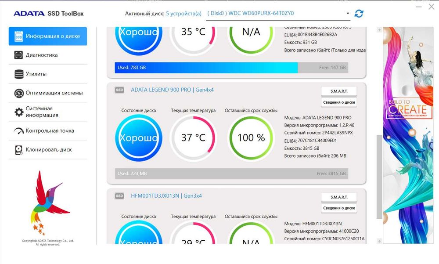Click the Контрольная точка speedometer icon
Viewport: 439px width, 264px height.
[x=19, y=131]
